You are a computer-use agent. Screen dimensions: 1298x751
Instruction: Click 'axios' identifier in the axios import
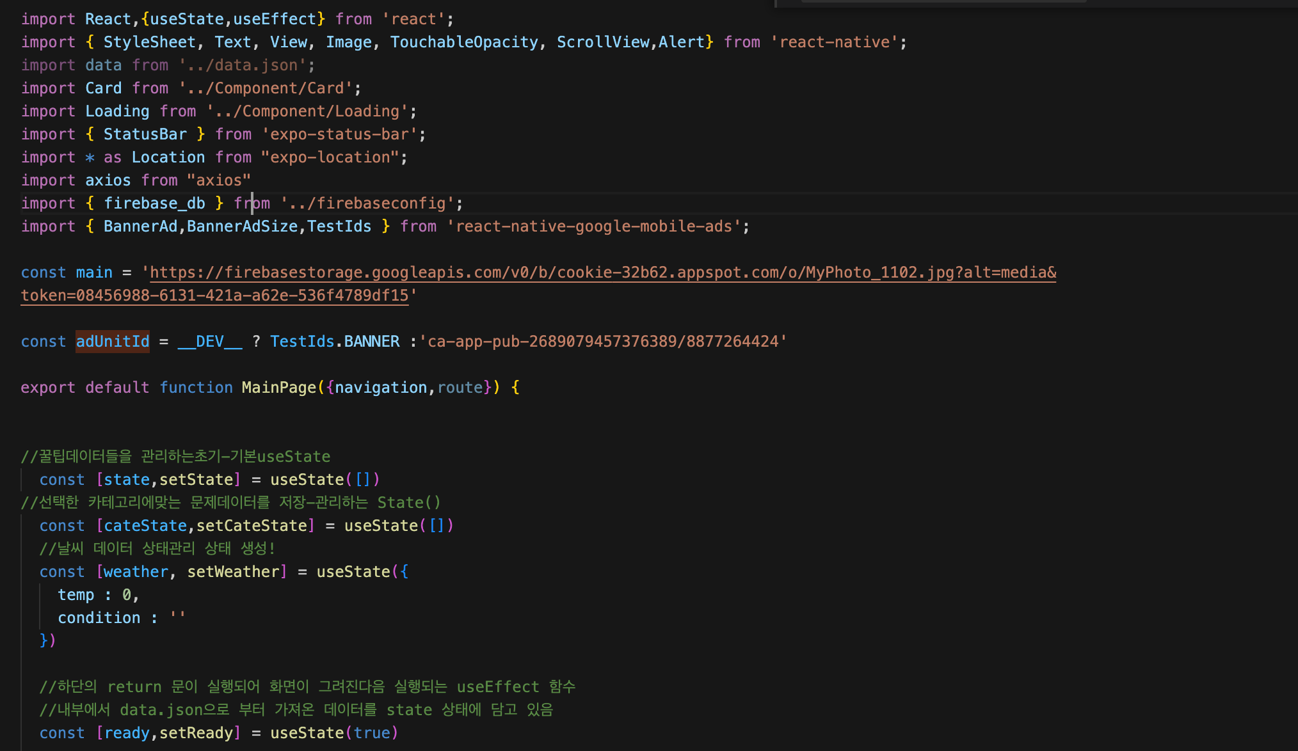click(108, 180)
